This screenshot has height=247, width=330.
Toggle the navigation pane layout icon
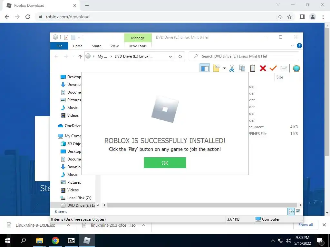(205, 68)
